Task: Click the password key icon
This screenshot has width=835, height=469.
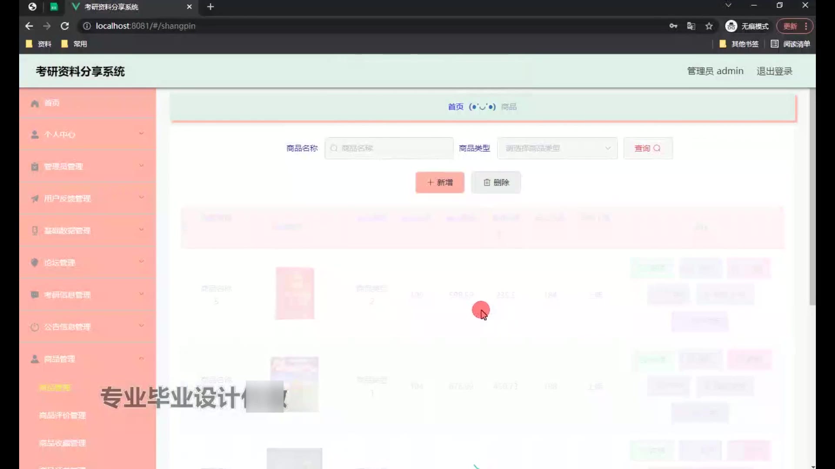Action: 673,26
